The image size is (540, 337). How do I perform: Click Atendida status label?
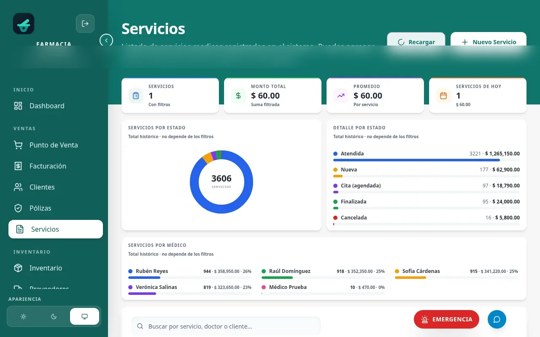pos(352,154)
